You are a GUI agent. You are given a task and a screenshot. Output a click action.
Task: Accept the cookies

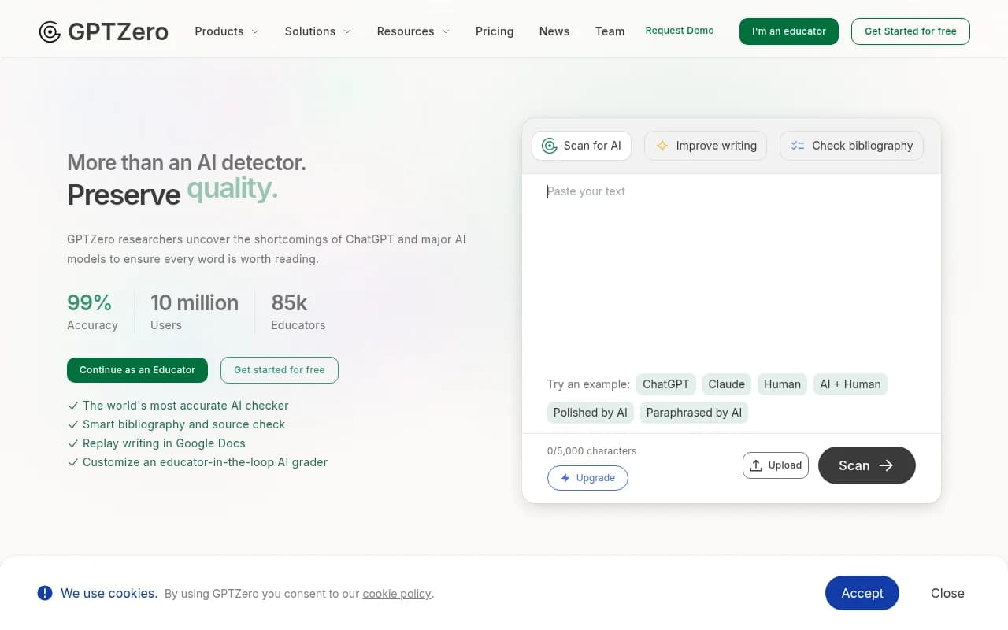pyautogui.click(x=862, y=593)
